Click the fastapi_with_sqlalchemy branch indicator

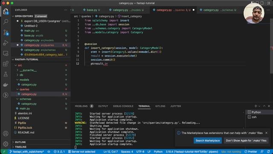pos(26,151)
